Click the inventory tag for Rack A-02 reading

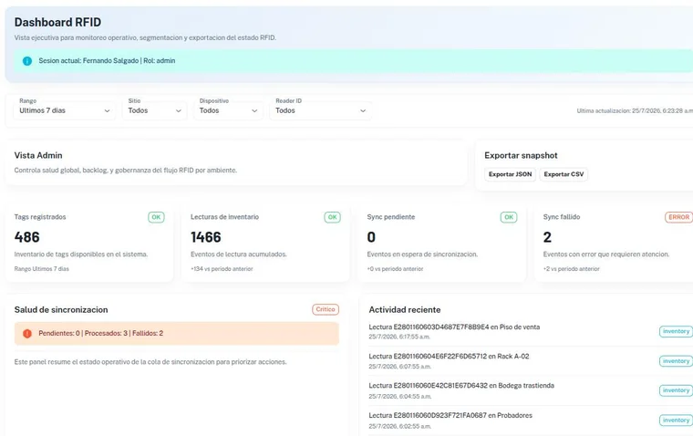tap(676, 361)
